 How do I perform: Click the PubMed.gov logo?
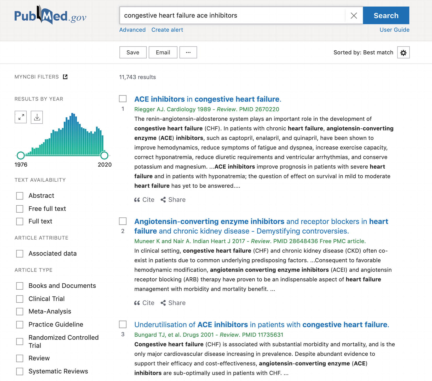coord(50,16)
